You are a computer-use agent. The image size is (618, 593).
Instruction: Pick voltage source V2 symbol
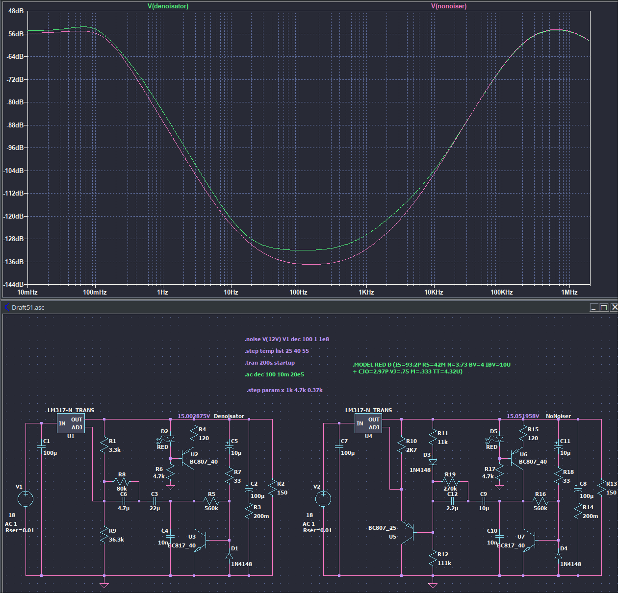323,499
